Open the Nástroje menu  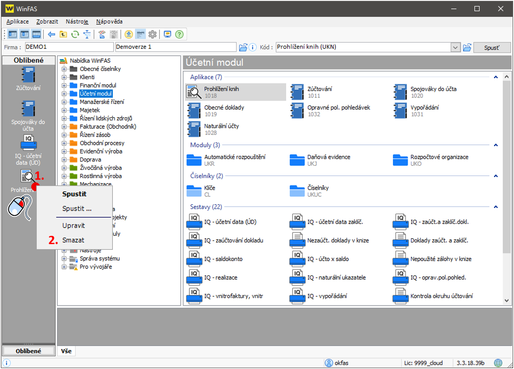pyautogui.click(x=77, y=21)
